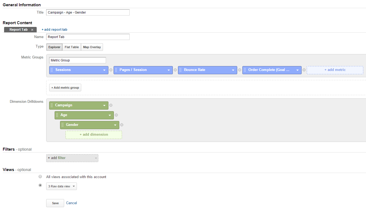This screenshot has width=366, height=211.
Task: Remove the Gender dimension drilldown
Action: (122, 125)
